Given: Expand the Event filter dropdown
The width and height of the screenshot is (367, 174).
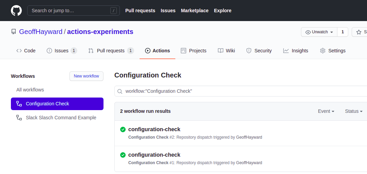Looking at the screenshot, I should (x=326, y=111).
